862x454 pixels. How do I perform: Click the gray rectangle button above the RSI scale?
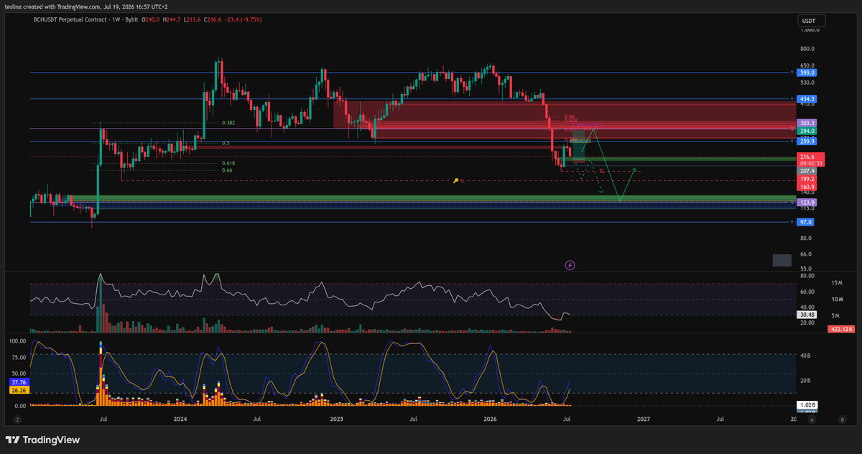coord(782,260)
